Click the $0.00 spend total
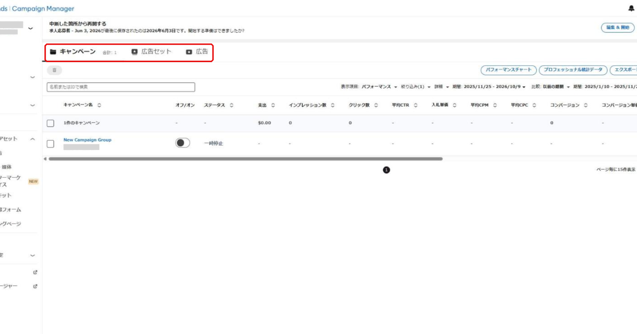637x334 pixels. click(x=264, y=123)
